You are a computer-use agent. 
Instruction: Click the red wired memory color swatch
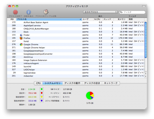click(x=42, y=93)
